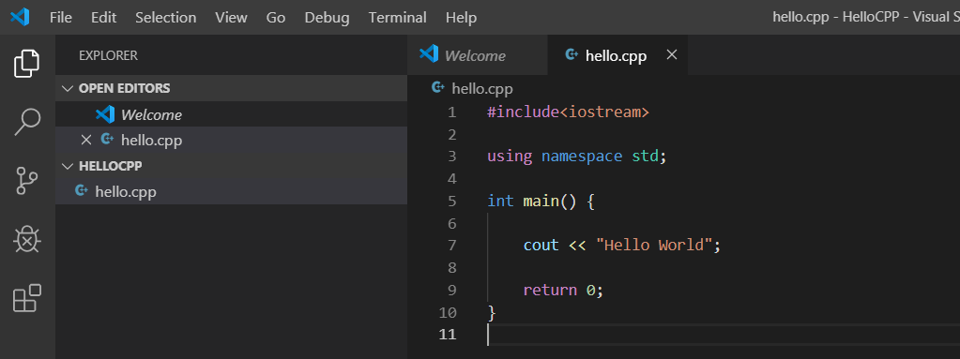Click VS Code icon beside Welcome in Open Editors
The height and width of the screenshot is (359, 960).
coord(105,114)
